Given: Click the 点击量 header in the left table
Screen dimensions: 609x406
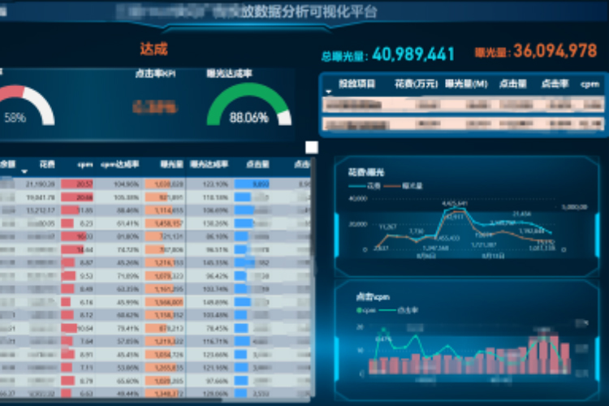Looking at the screenshot, I should [257, 164].
